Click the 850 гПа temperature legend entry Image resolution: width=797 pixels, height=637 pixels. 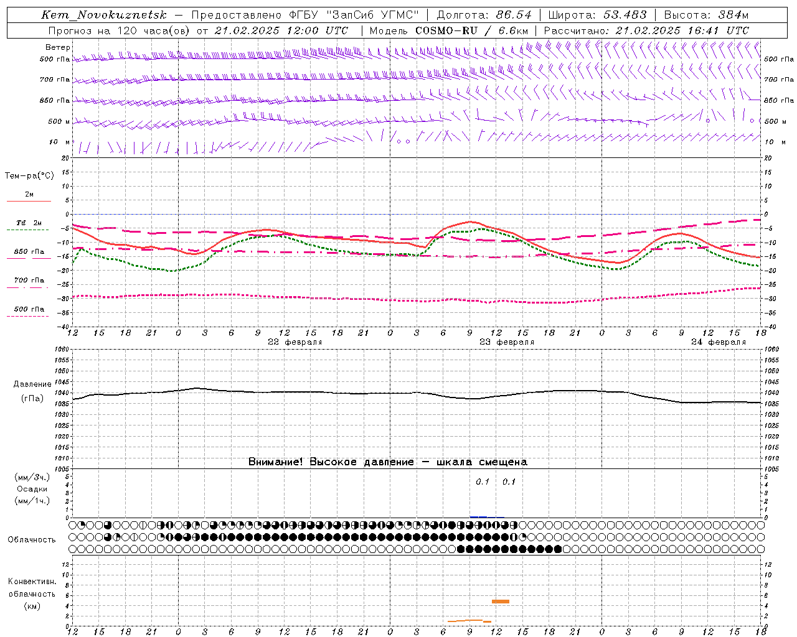[29, 252]
